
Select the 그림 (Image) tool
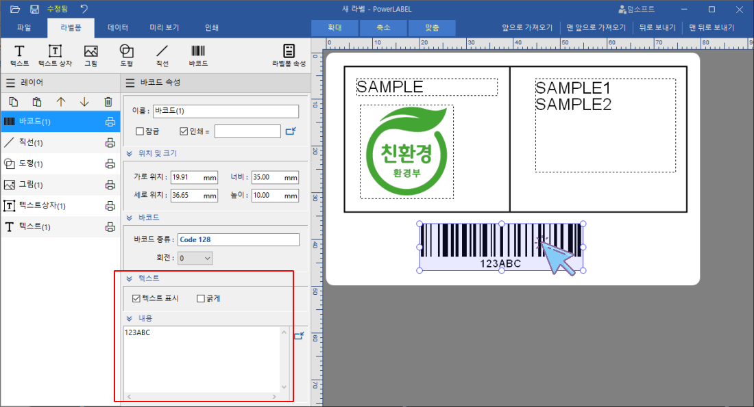91,55
